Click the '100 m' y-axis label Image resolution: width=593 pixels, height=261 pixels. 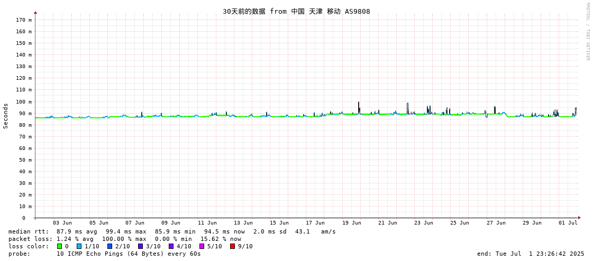point(23,101)
